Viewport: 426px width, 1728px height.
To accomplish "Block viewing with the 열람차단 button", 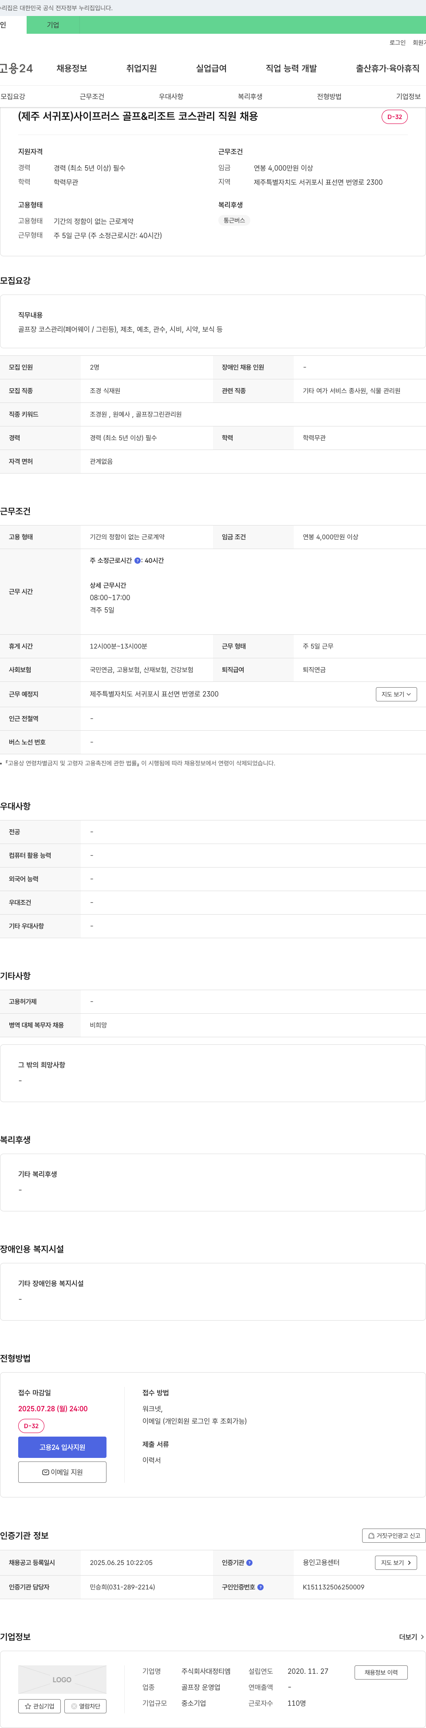I will coord(85,1706).
